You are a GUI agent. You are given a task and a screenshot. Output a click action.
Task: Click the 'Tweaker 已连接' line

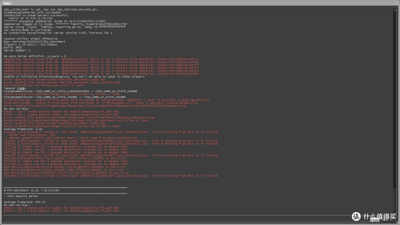[15, 88]
